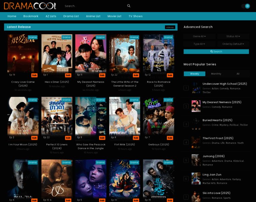Click the Sports genre under Ski into Love
Image resolution: width=256 pixels, height=202 pixels.
(227, 198)
